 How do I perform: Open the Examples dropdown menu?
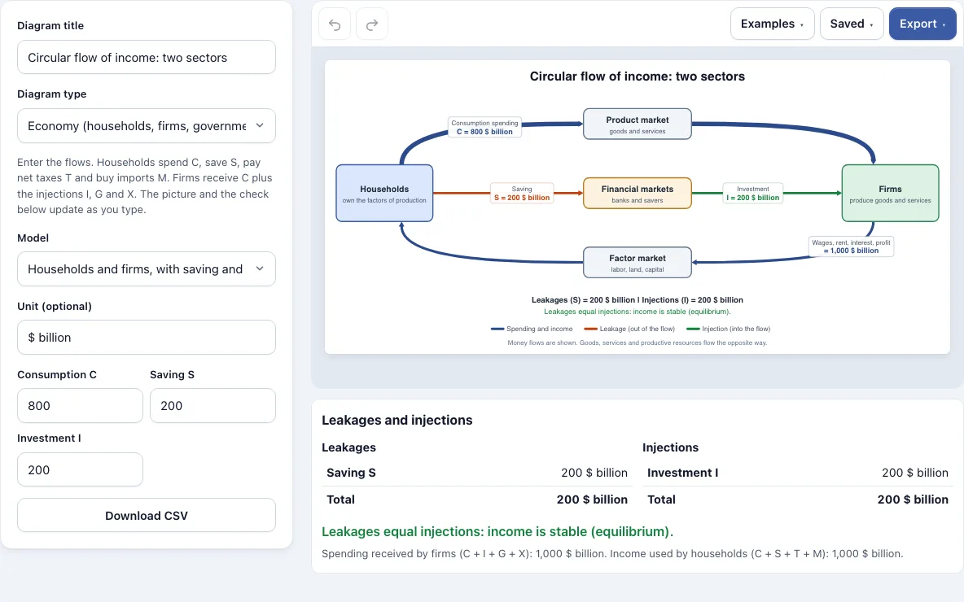[772, 24]
